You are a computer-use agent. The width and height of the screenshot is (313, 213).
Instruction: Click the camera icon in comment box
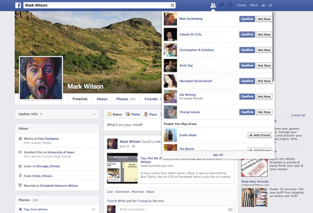click(x=231, y=209)
